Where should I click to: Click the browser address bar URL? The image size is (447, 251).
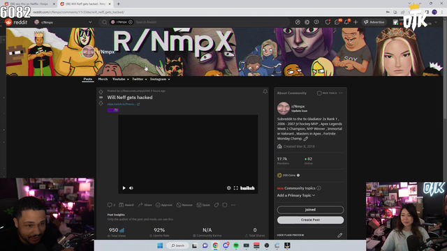pos(79,13)
